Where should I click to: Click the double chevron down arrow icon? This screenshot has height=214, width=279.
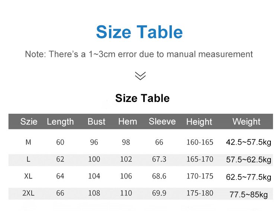pos(140,76)
